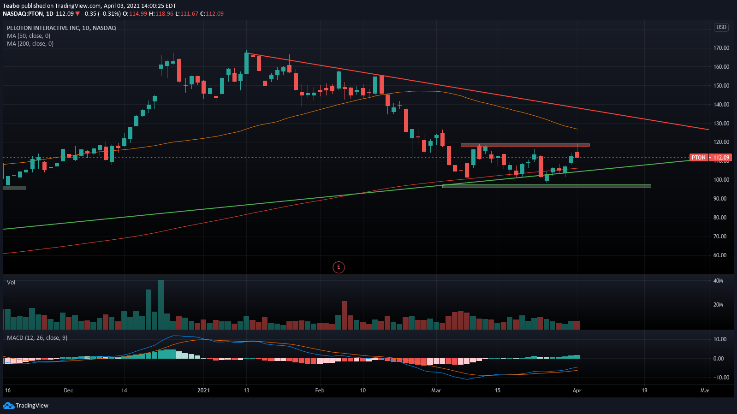Click the 'Dec' date axis label
737x414 pixels.
click(68, 390)
